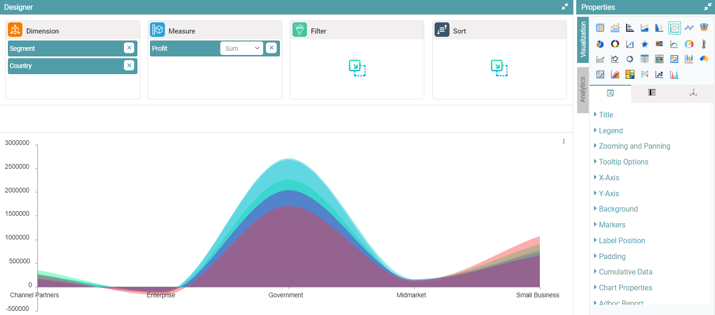The width and height of the screenshot is (715, 315).
Task: Select the thermometer visualization icon
Action: pyautogui.click(x=704, y=44)
